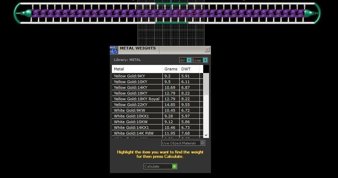The height and width of the screenshot is (178, 338).
Task: Click the right green chain end cap
Action: click(310, 13)
